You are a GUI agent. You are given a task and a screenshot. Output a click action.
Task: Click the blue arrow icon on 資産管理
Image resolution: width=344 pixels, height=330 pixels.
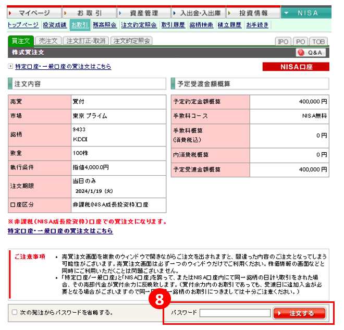click(120, 13)
